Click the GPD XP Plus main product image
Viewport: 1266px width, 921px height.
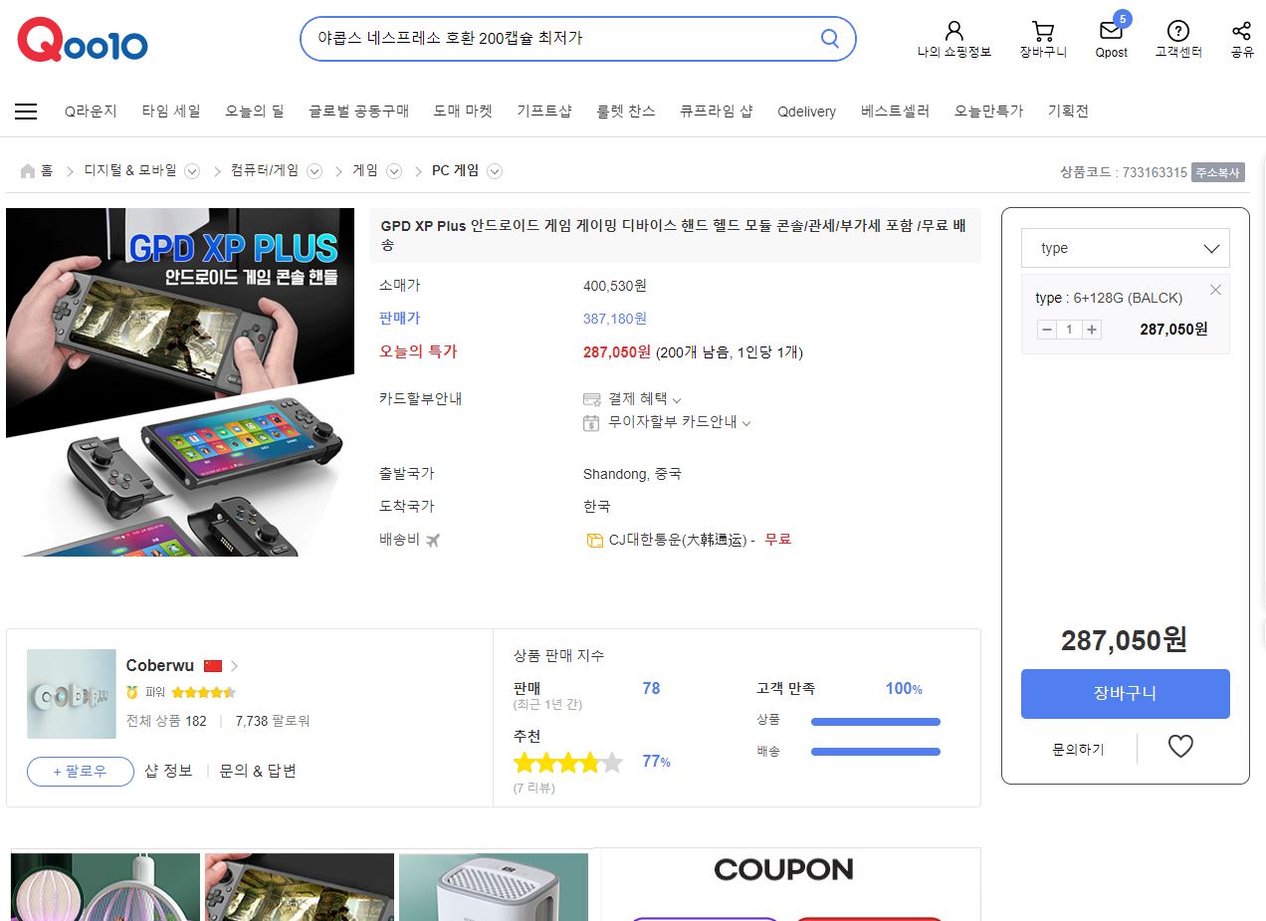(180, 382)
